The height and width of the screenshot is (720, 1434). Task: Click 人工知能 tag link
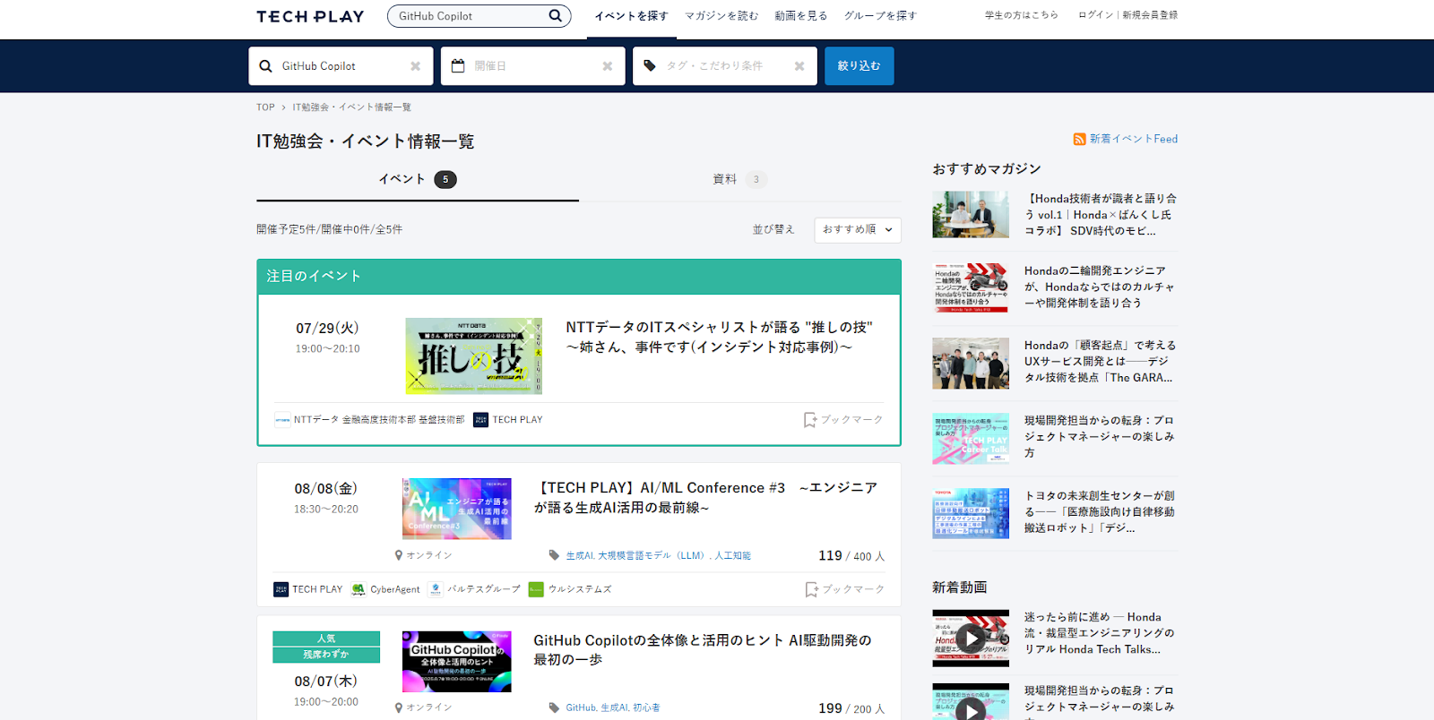(732, 556)
